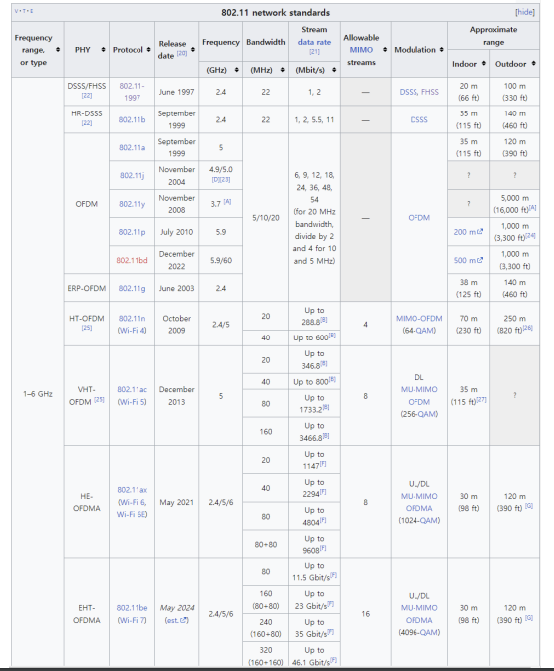Open the red 802.11bd link

(132, 260)
